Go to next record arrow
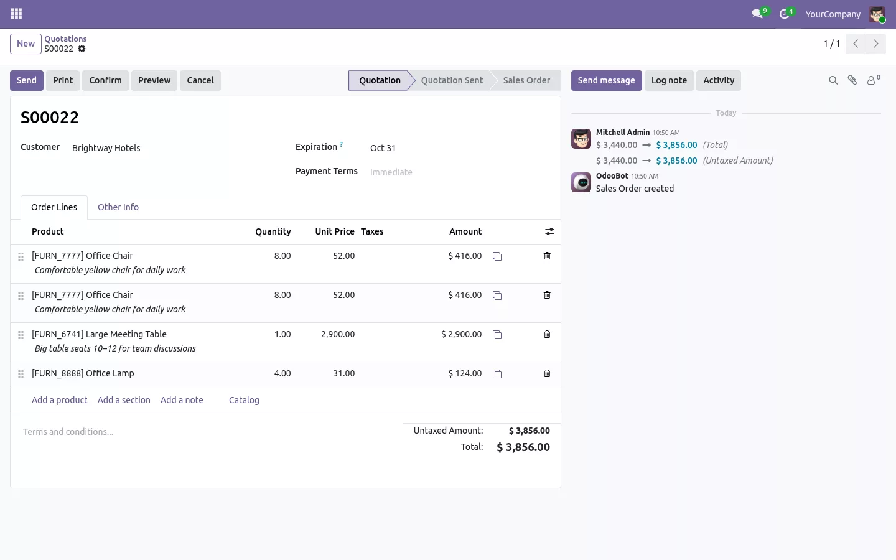The height and width of the screenshot is (560, 896). [875, 44]
